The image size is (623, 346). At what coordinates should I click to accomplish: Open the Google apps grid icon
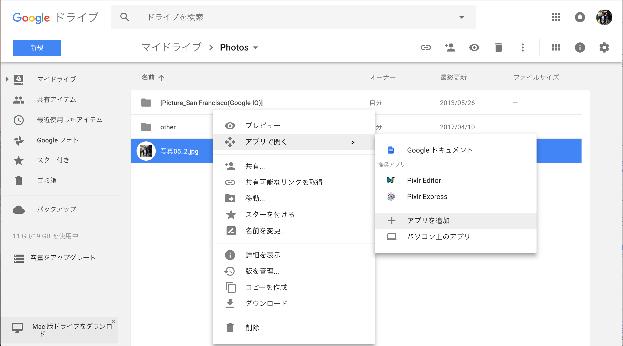pyautogui.click(x=555, y=17)
